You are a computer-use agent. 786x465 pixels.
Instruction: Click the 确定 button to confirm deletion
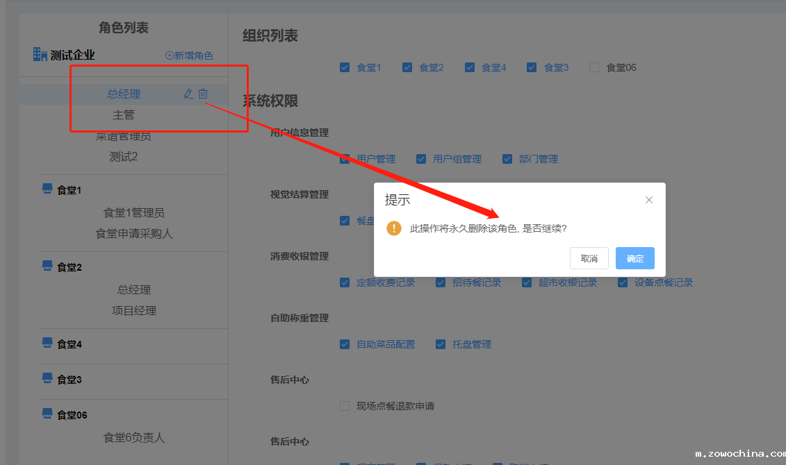[634, 257]
